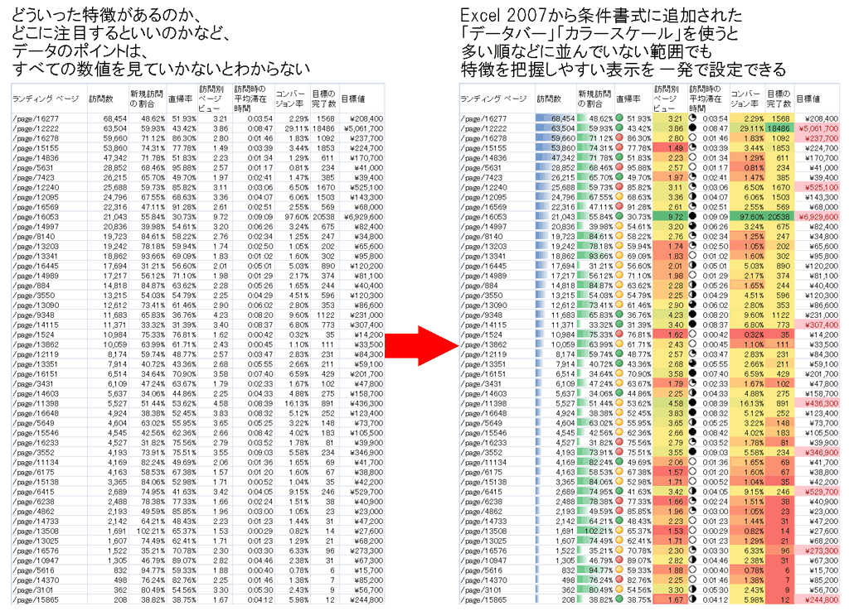Select pink-highlighted ¥6,929,600 cell
849x611 pixels.
click(x=819, y=215)
